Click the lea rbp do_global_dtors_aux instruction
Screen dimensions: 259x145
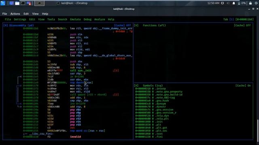pyautogui.click(x=101, y=56)
